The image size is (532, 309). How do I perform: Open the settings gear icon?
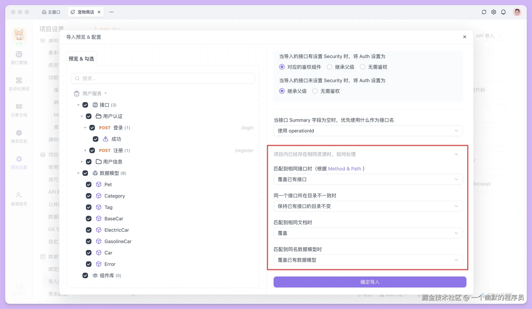pyautogui.click(x=493, y=12)
